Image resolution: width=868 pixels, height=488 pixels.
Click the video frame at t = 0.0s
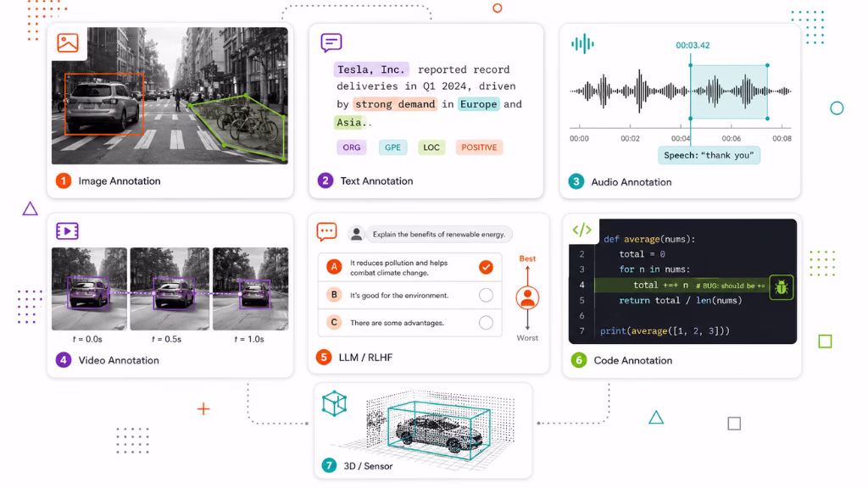(89, 289)
